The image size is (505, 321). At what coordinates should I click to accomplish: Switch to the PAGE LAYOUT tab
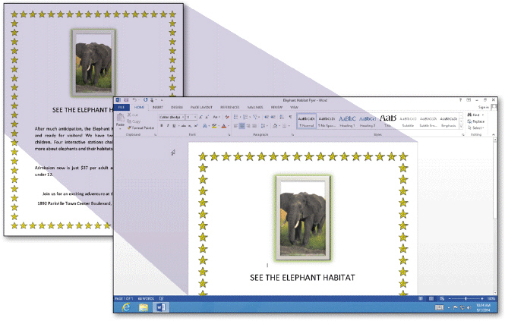(x=201, y=107)
